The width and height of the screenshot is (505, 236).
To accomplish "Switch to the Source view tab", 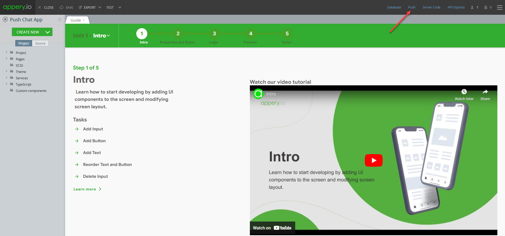I will 40,43.
